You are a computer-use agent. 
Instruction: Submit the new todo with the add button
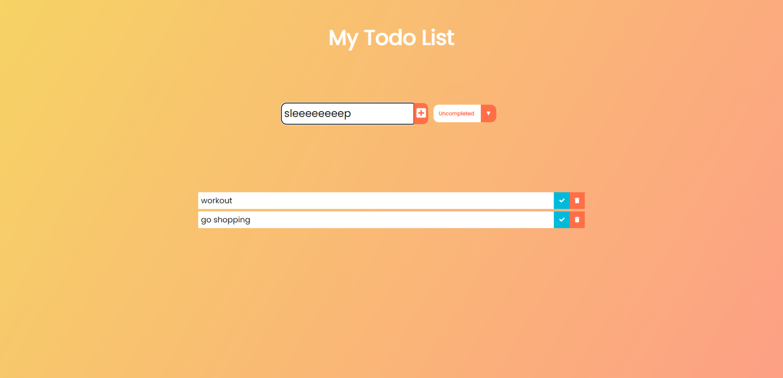(x=421, y=113)
